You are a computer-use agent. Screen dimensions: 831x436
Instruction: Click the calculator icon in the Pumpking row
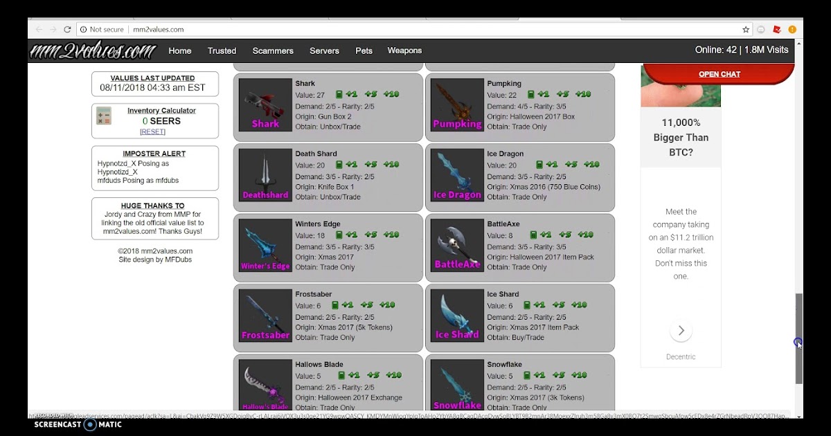click(531, 94)
